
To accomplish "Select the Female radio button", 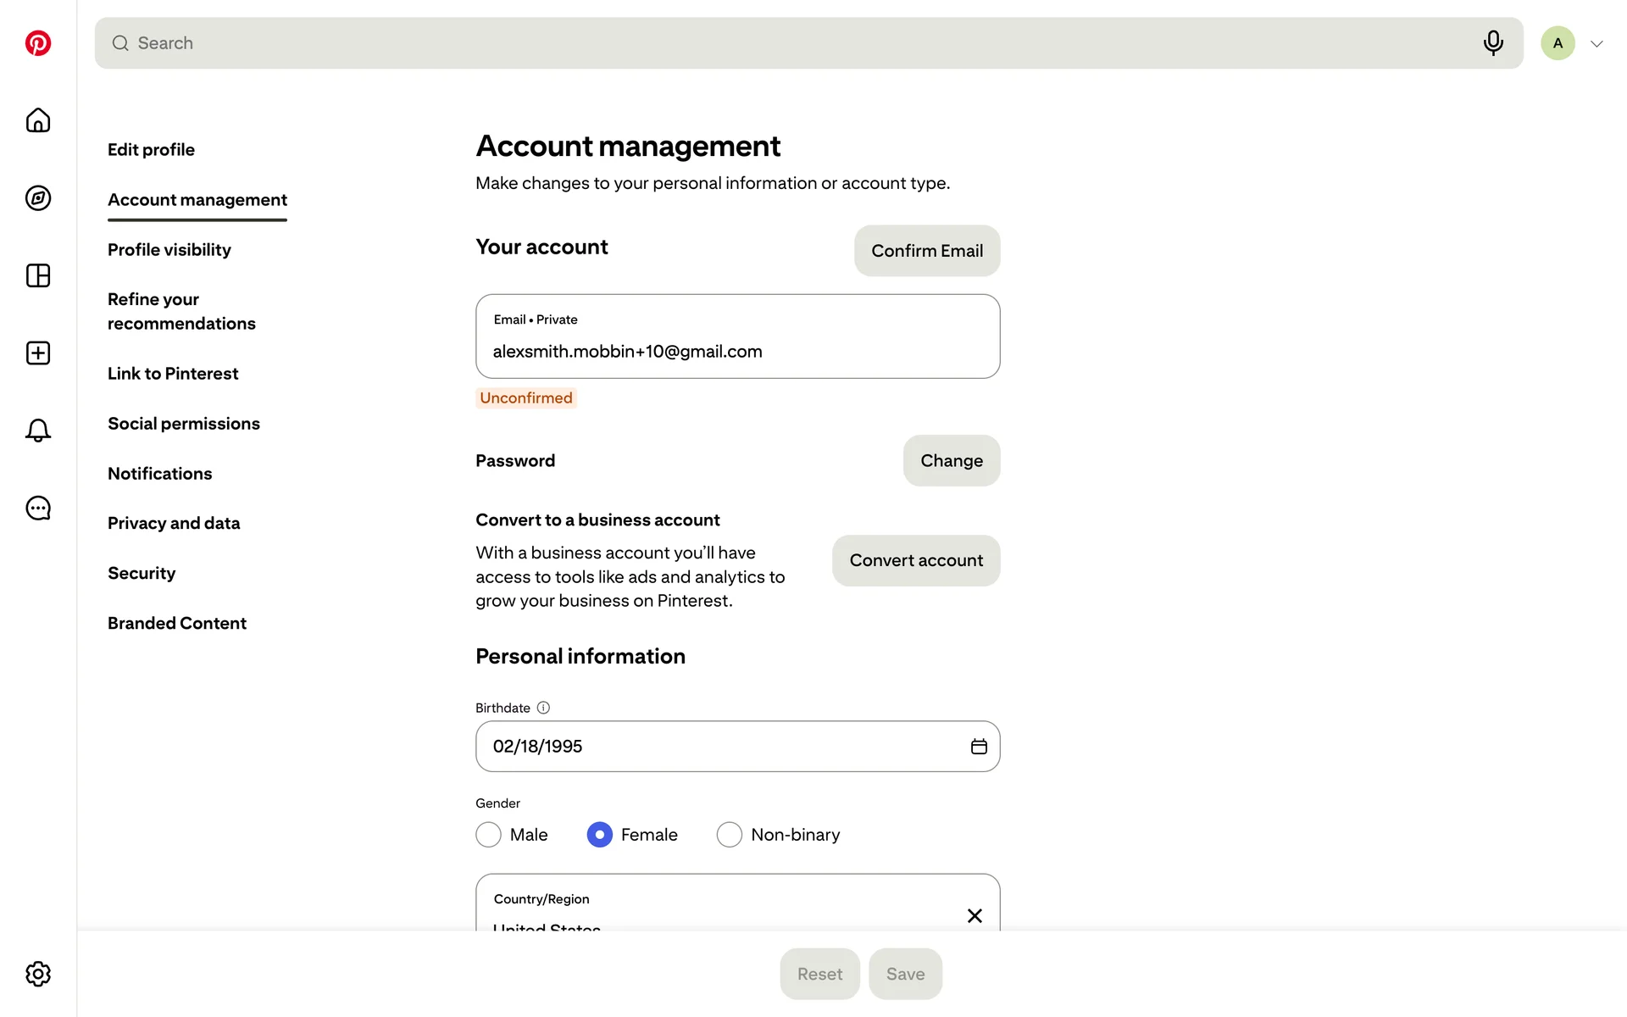I will tap(600, 835).
